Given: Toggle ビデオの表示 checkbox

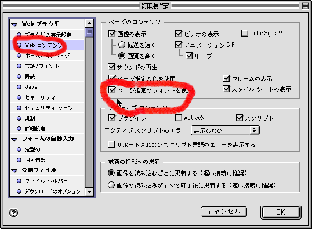Looking at the screenshot, I should pyautogui.click(x=179, y=34).
